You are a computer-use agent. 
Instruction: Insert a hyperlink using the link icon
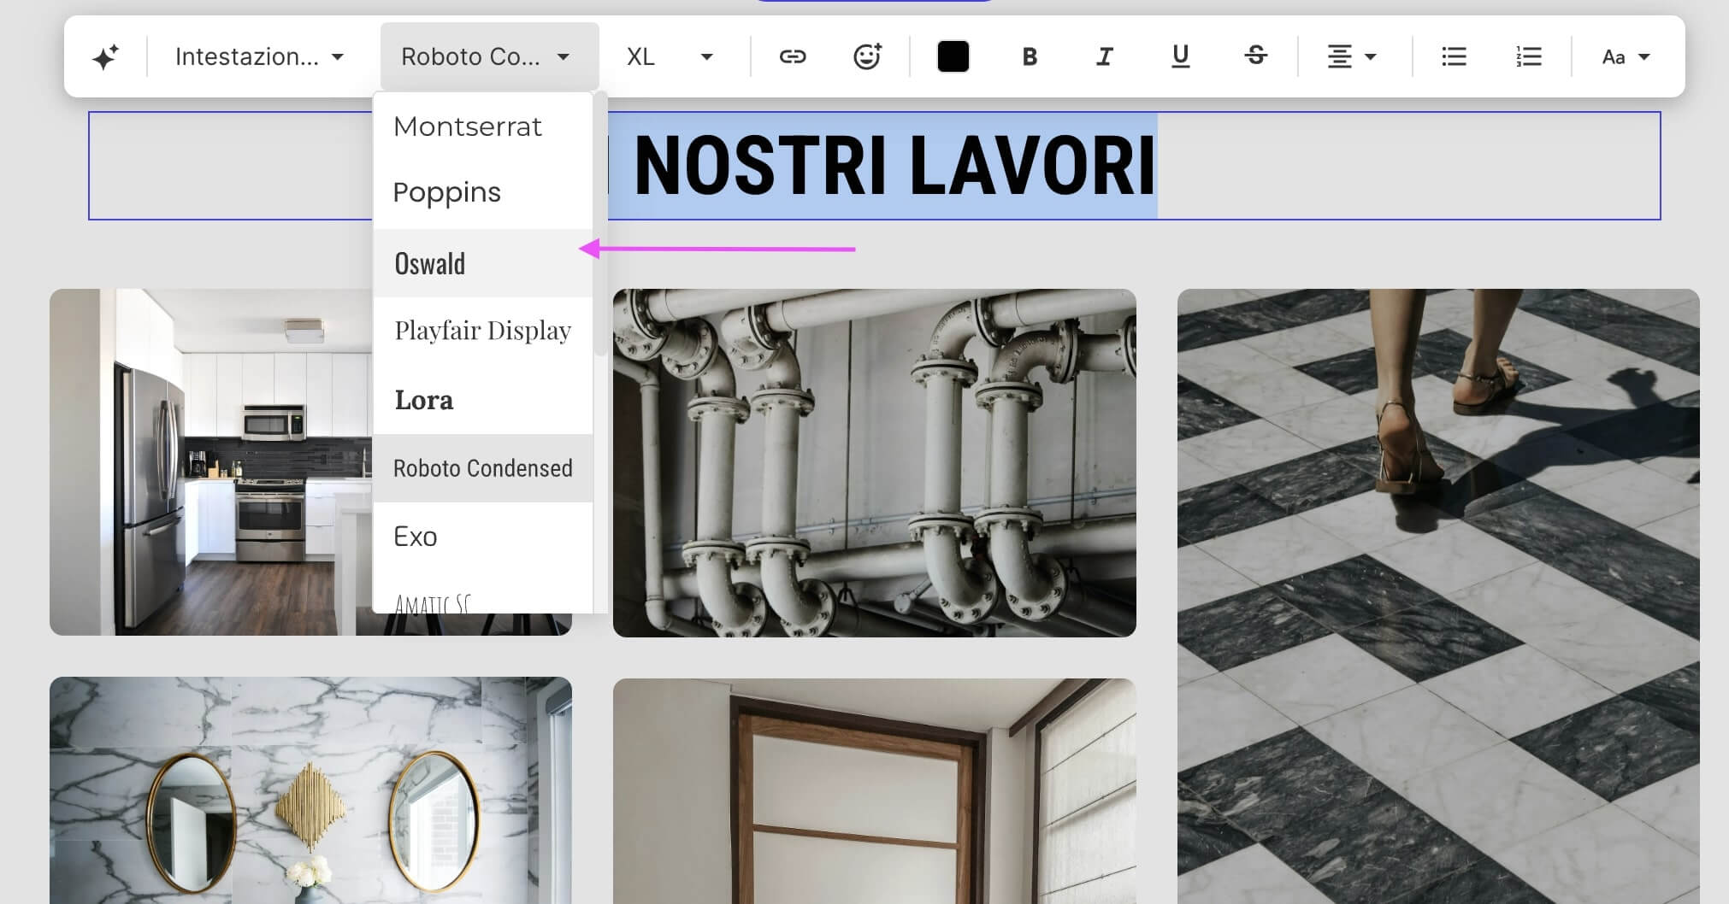click(794, 56)
